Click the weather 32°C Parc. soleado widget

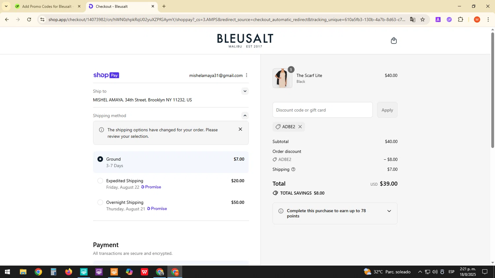387,272
